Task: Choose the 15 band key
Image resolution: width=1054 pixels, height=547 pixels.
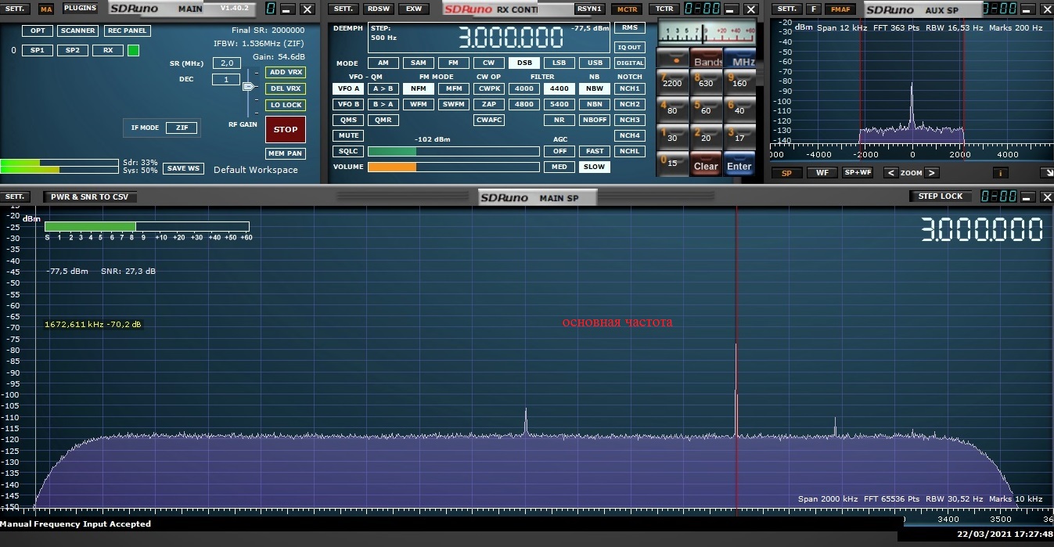Action: [x=672, y=163]
